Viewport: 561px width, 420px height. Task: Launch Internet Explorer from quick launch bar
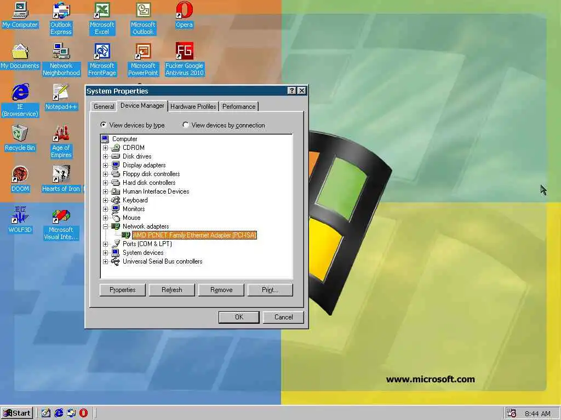pos(59,413)
